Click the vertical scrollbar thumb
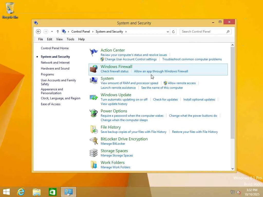 [x=232, y=93]
